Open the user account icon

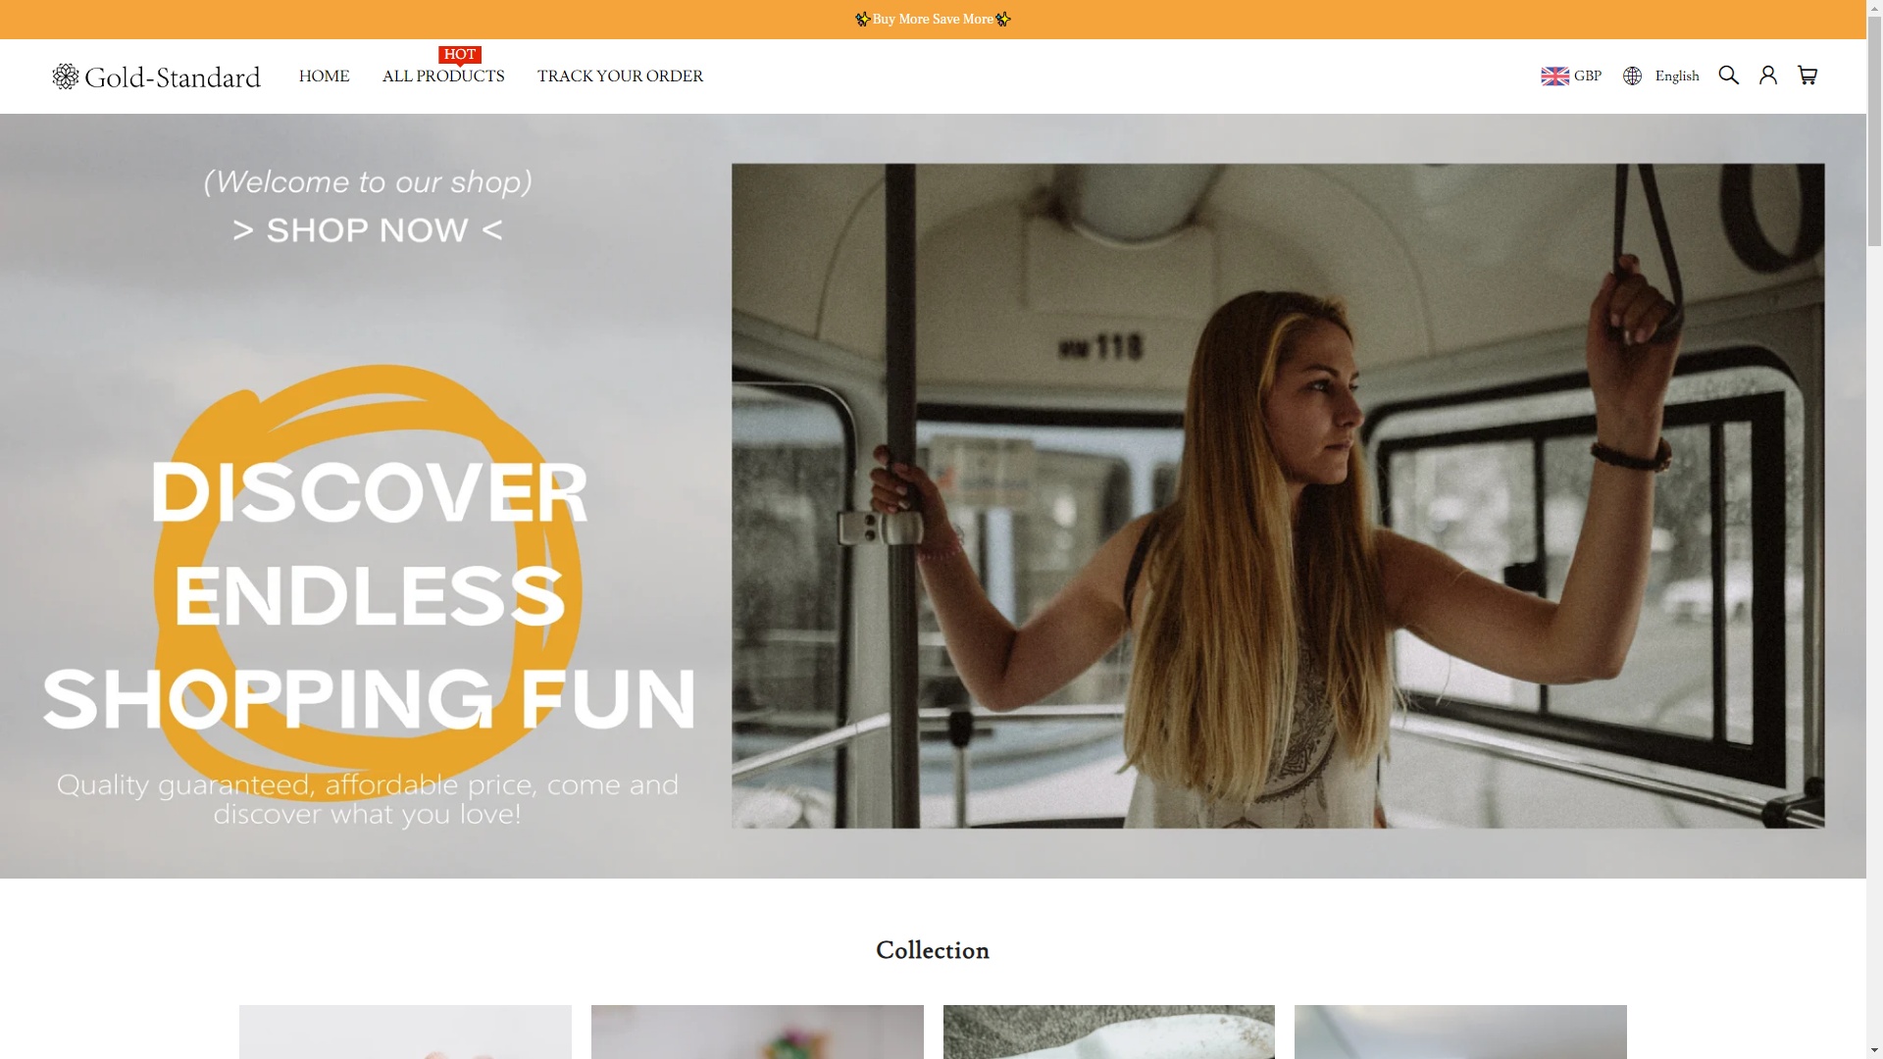coord(1767,76)
